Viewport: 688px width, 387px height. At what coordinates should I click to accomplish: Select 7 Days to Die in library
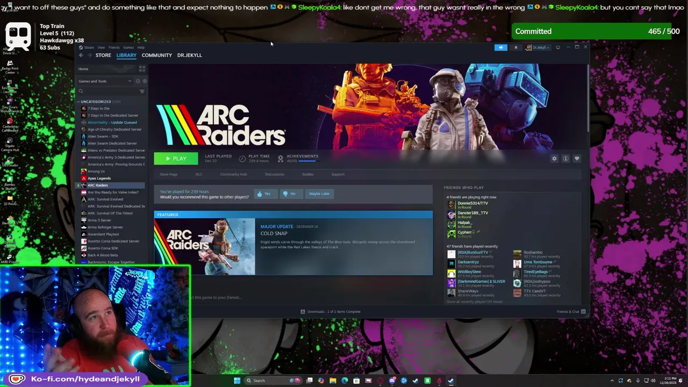click(x=98, y=109)
